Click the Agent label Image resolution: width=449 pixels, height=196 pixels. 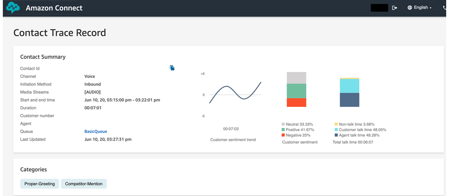[26, 124]
